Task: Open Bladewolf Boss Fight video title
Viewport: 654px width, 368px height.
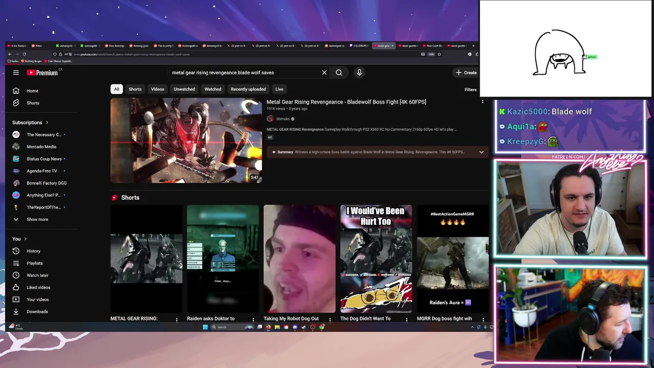Action: coord(346,102)
